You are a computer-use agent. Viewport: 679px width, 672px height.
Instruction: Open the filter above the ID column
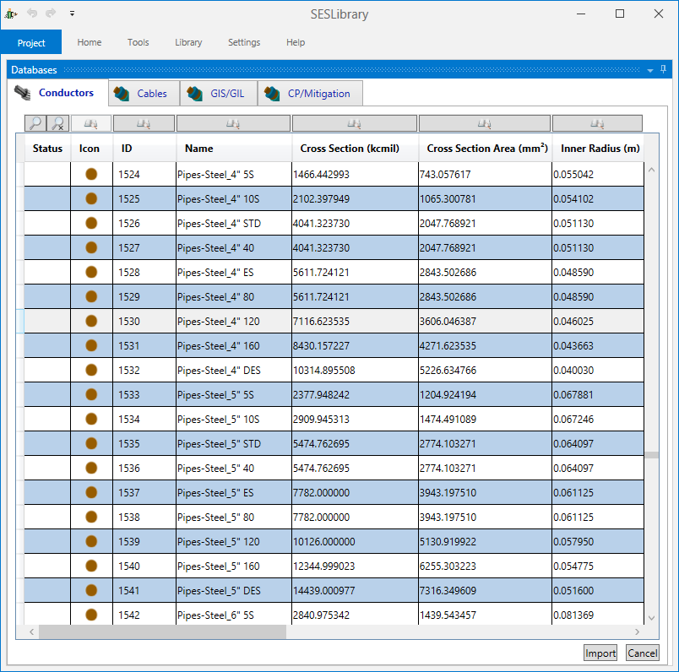point(144,123)
